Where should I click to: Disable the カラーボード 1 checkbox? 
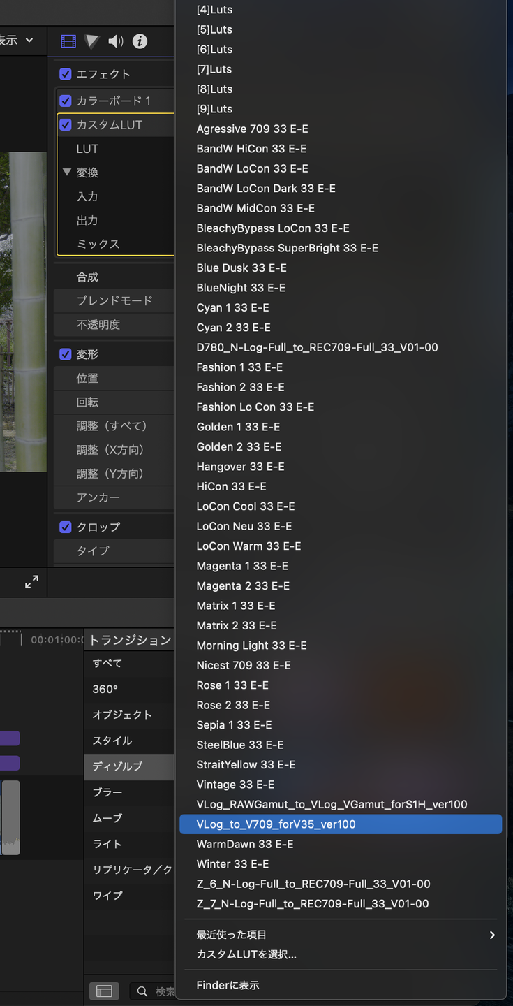tap(66, 101)
